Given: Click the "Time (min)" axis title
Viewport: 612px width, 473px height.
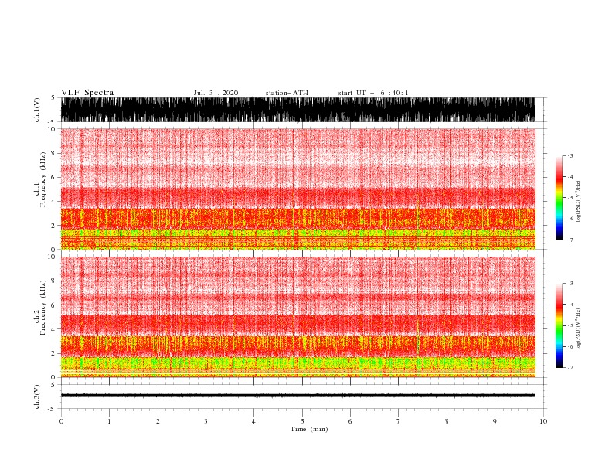Looking at the screenshot, I should (309, 429).
